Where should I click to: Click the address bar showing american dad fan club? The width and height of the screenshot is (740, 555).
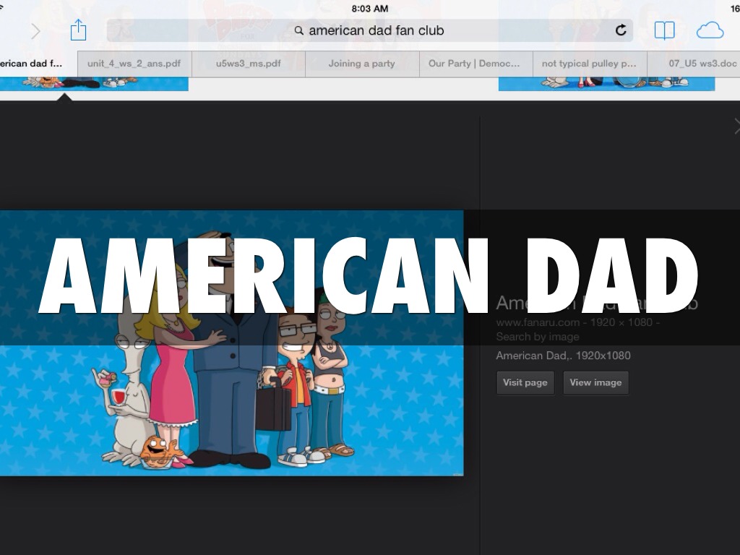tap(369, 30)
